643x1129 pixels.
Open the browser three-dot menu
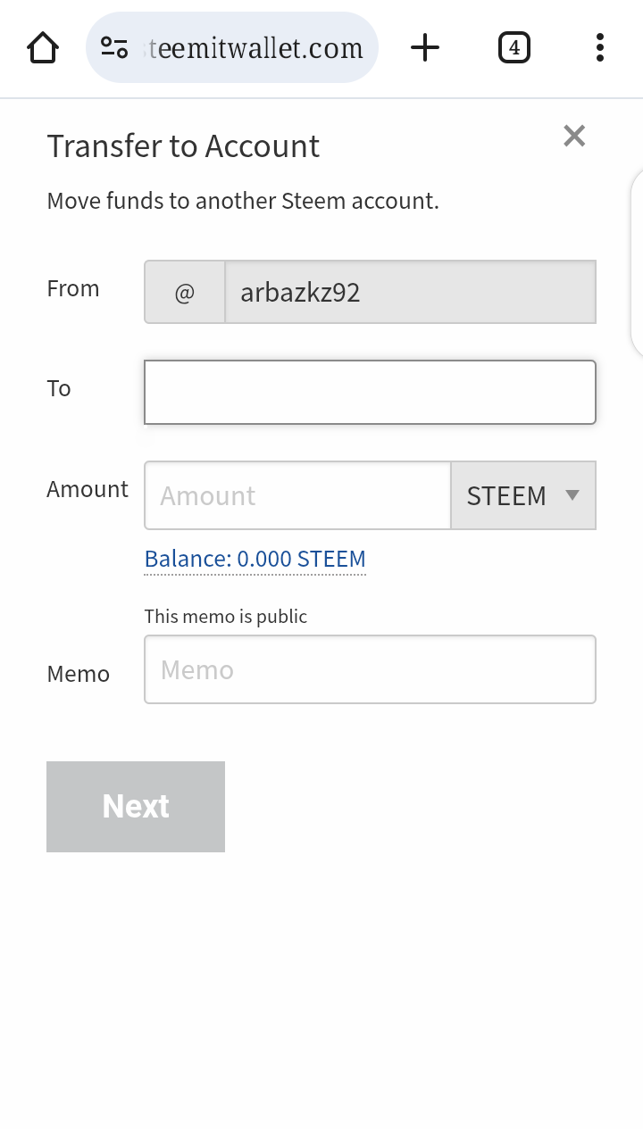[599, 47]
